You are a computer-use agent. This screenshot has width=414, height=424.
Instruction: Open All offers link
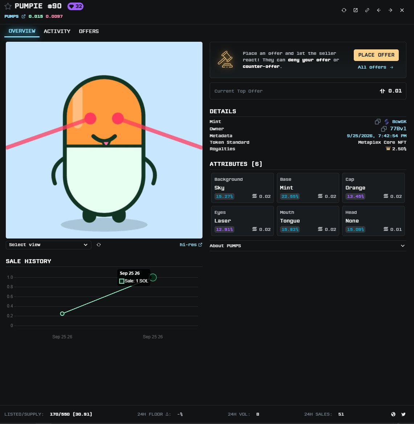pos(375,67)
